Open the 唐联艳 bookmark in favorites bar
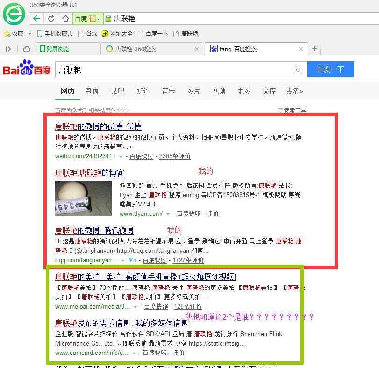Screen dimensions: 379x368 [186, 34]
